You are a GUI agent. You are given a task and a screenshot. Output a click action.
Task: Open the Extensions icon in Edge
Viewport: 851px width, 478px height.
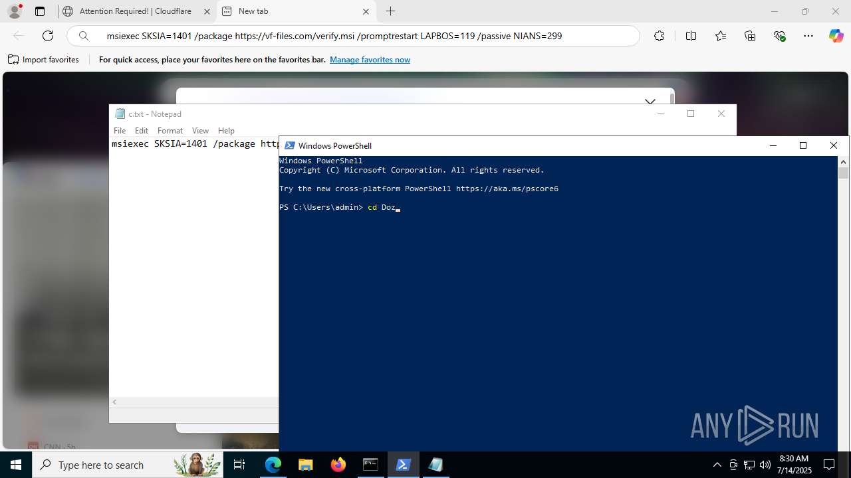[659, 36]
